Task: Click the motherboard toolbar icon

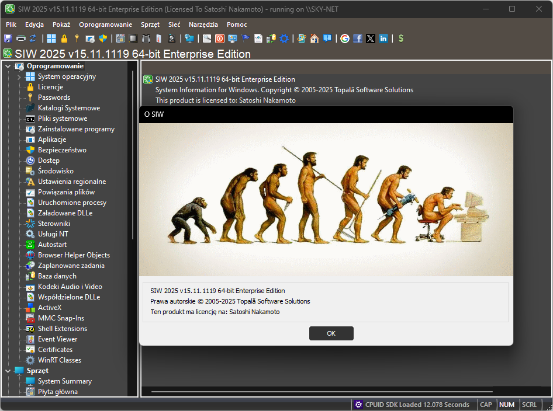Action: (120, 39)
